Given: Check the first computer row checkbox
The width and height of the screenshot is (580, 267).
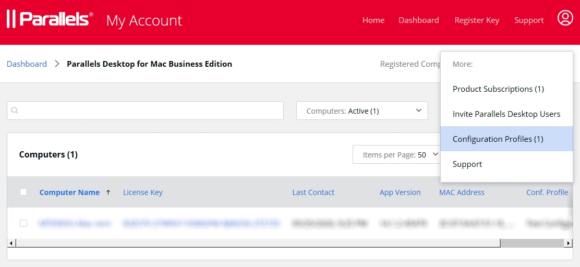Looking at the screenshot, I should [x=23, y=223].
